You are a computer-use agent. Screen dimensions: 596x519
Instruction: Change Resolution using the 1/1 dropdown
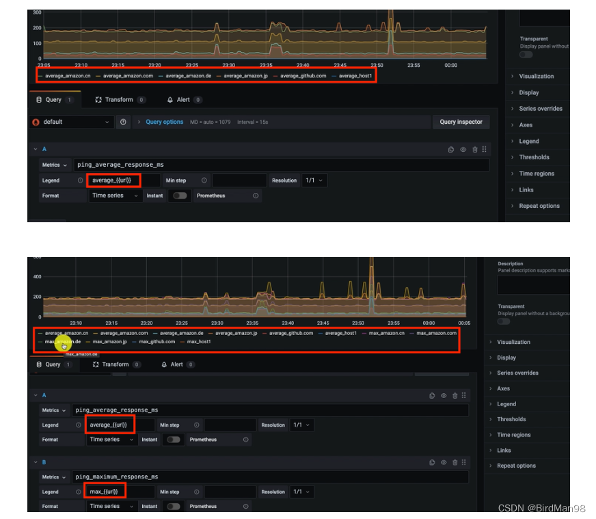pos(314,180)
